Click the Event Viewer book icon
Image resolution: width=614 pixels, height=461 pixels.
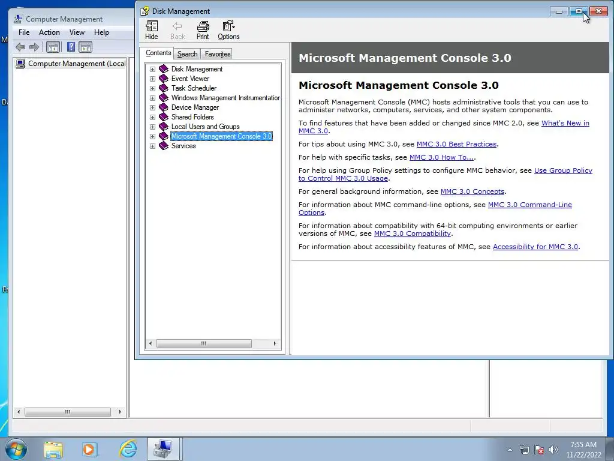point(164,79)
